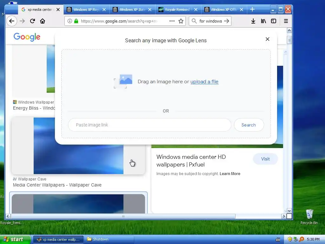Click the forward navigation arrow
Image resolution: width=325 pixels, height=244 pixels.
pyautogui.click(x=22, y=21)
